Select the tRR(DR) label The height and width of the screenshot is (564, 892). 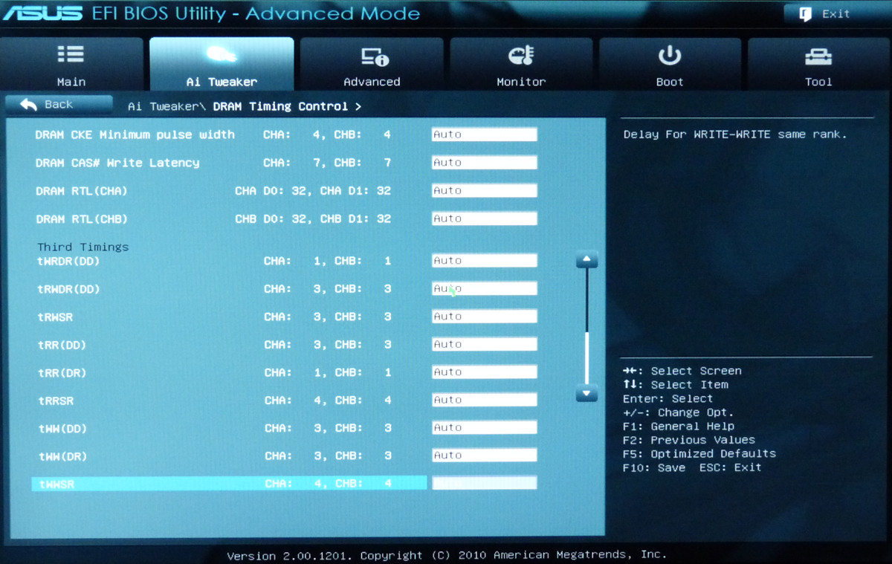(x=62, y=373)
